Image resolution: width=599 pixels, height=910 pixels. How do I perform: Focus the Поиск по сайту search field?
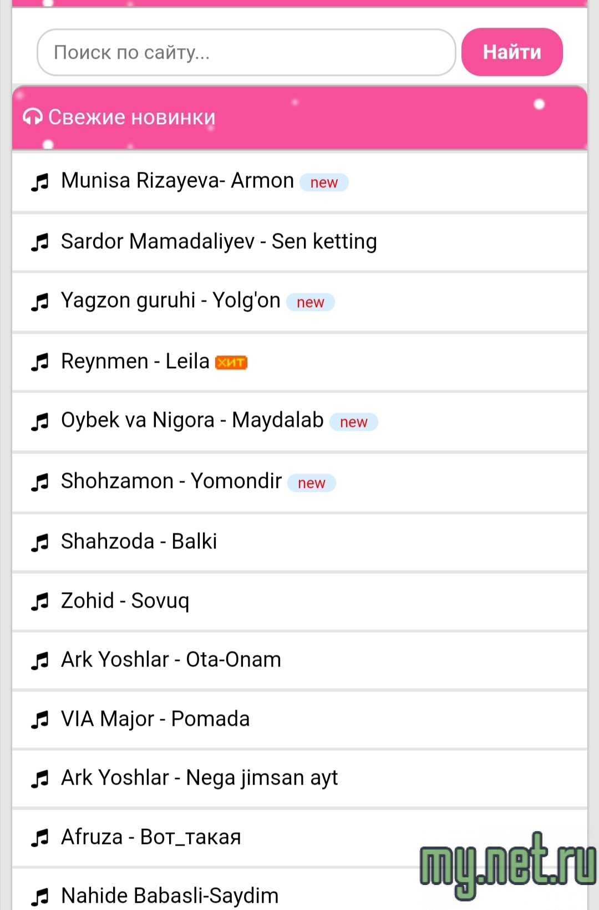click(246, 52)
